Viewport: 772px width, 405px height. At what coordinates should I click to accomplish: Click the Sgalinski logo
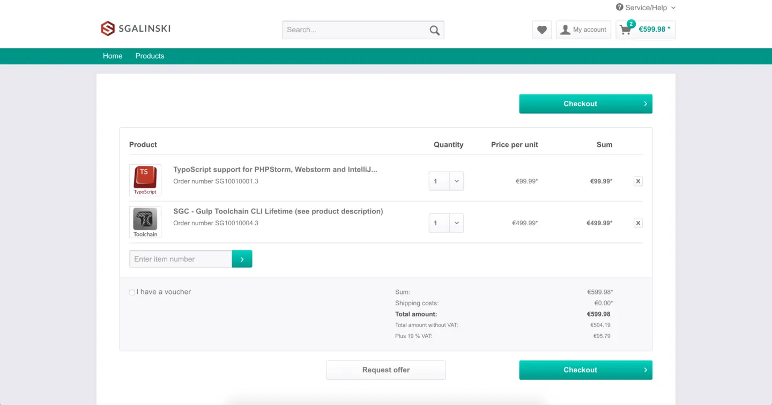click(x=136, y=29)
